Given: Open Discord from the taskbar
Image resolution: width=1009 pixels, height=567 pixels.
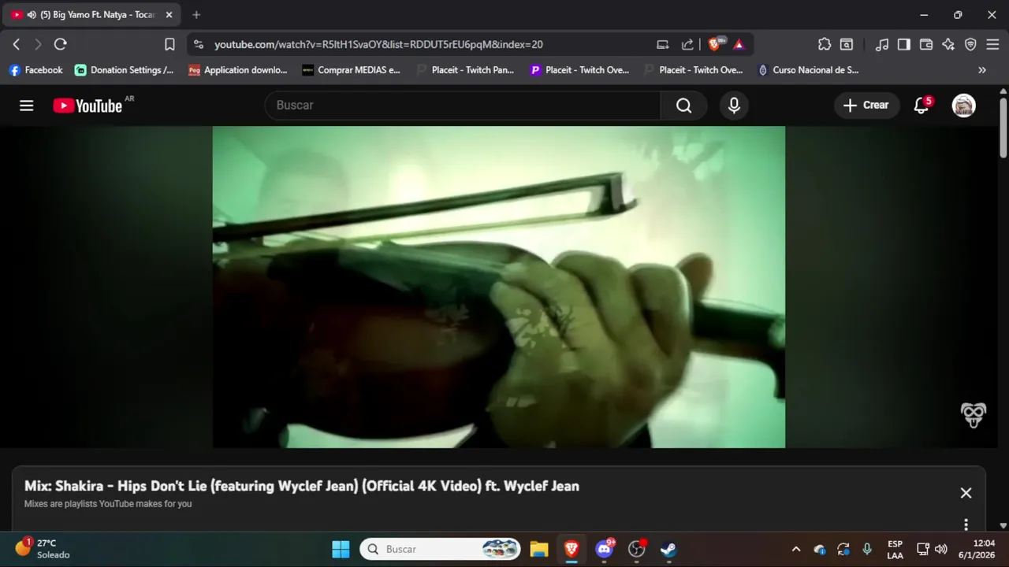Looking at the screenshot, I should tap(605, 549).
